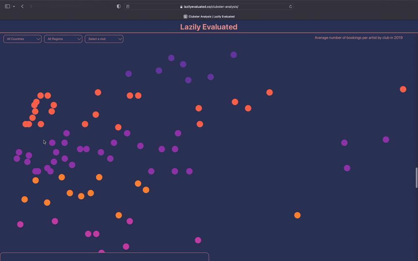Click the topmost dark purple dot
This screenshot has height=261, width=418.
tap(234, 55)
